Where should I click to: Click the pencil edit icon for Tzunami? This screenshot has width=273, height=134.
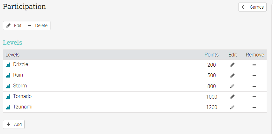click(x=232, y=107)
